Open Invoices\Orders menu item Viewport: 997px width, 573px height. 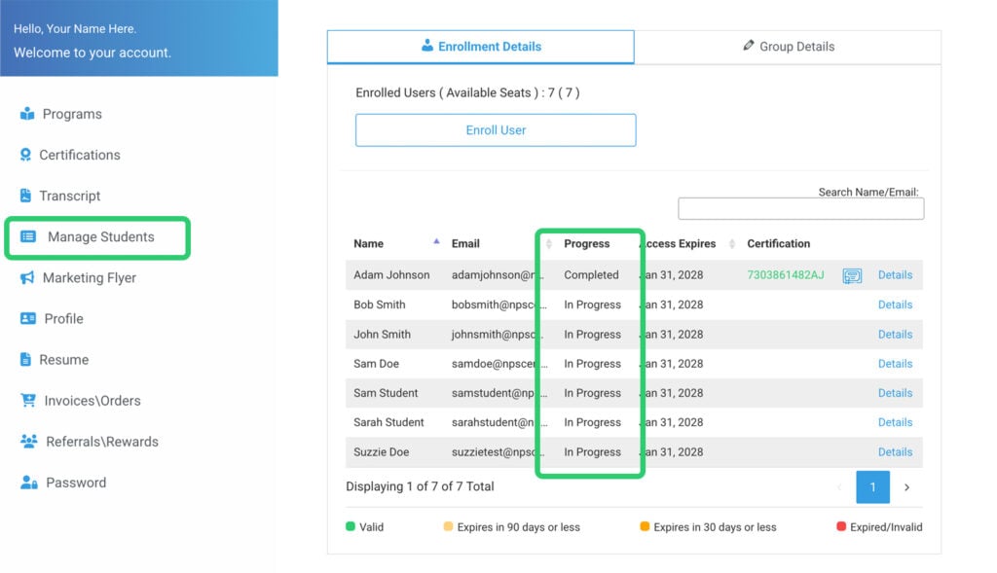[92, 401]
